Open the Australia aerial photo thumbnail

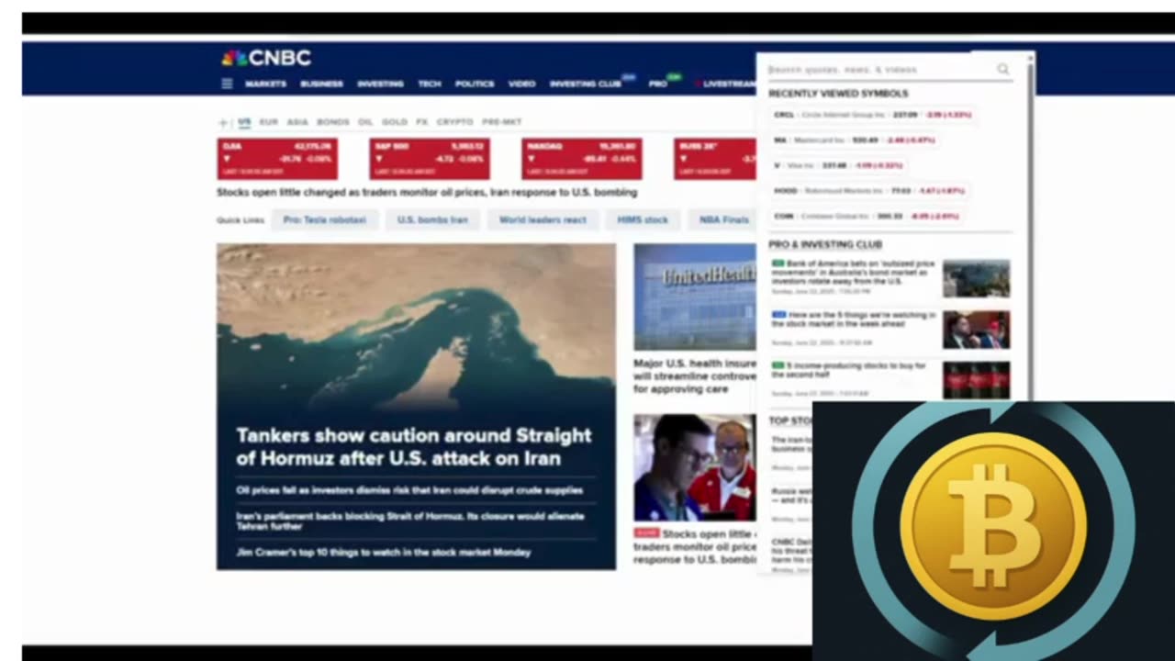click(976, 278)
